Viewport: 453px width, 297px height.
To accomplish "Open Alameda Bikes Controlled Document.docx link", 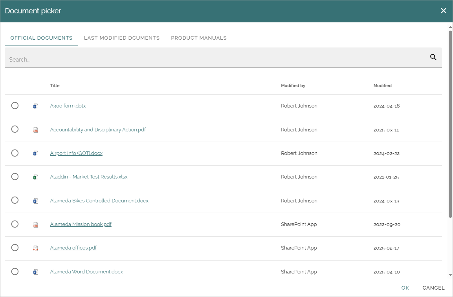I will point(99,200).
